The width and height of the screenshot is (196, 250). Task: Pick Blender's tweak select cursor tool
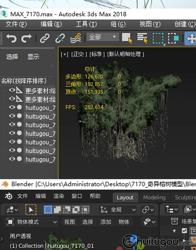[x=31, y=210]
